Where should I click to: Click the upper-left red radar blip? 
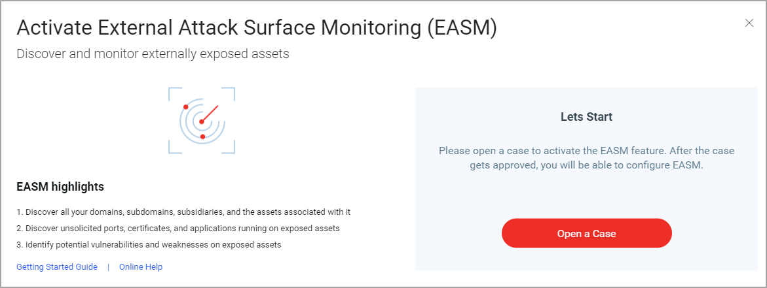point(185,106)
